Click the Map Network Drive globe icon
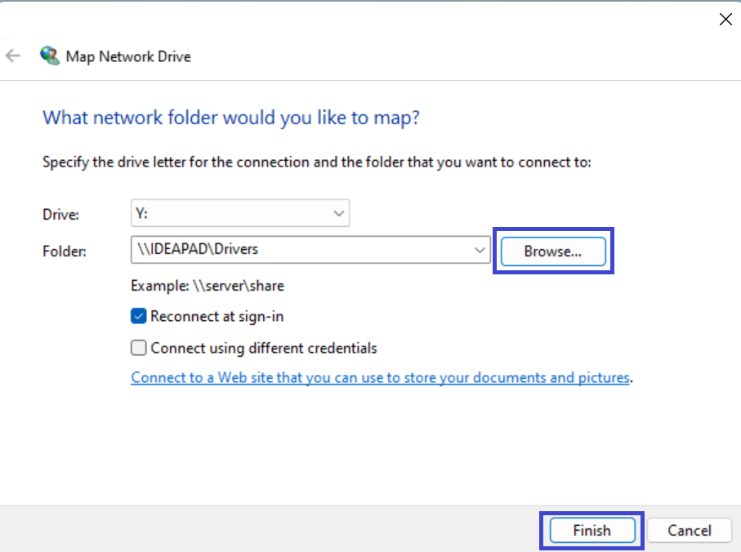 pos(50,56)
